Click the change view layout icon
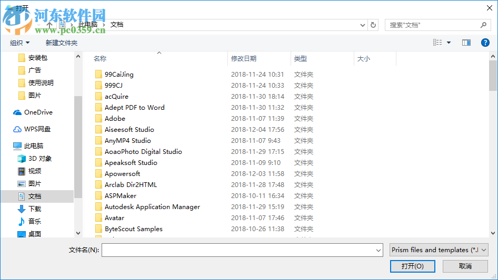This screenshot has height=280, width=498. (437, 43)
